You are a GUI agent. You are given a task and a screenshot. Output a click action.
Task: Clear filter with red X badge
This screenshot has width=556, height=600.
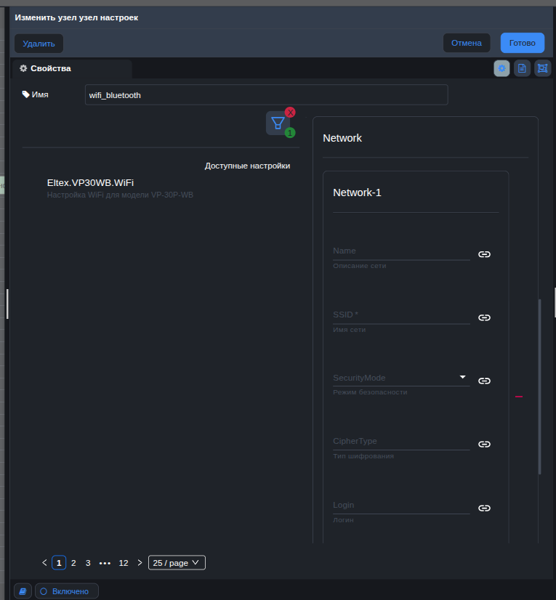(290, 113)
